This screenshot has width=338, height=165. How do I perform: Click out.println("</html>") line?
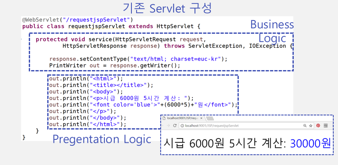pyautogui.click(x=88, y=124)
